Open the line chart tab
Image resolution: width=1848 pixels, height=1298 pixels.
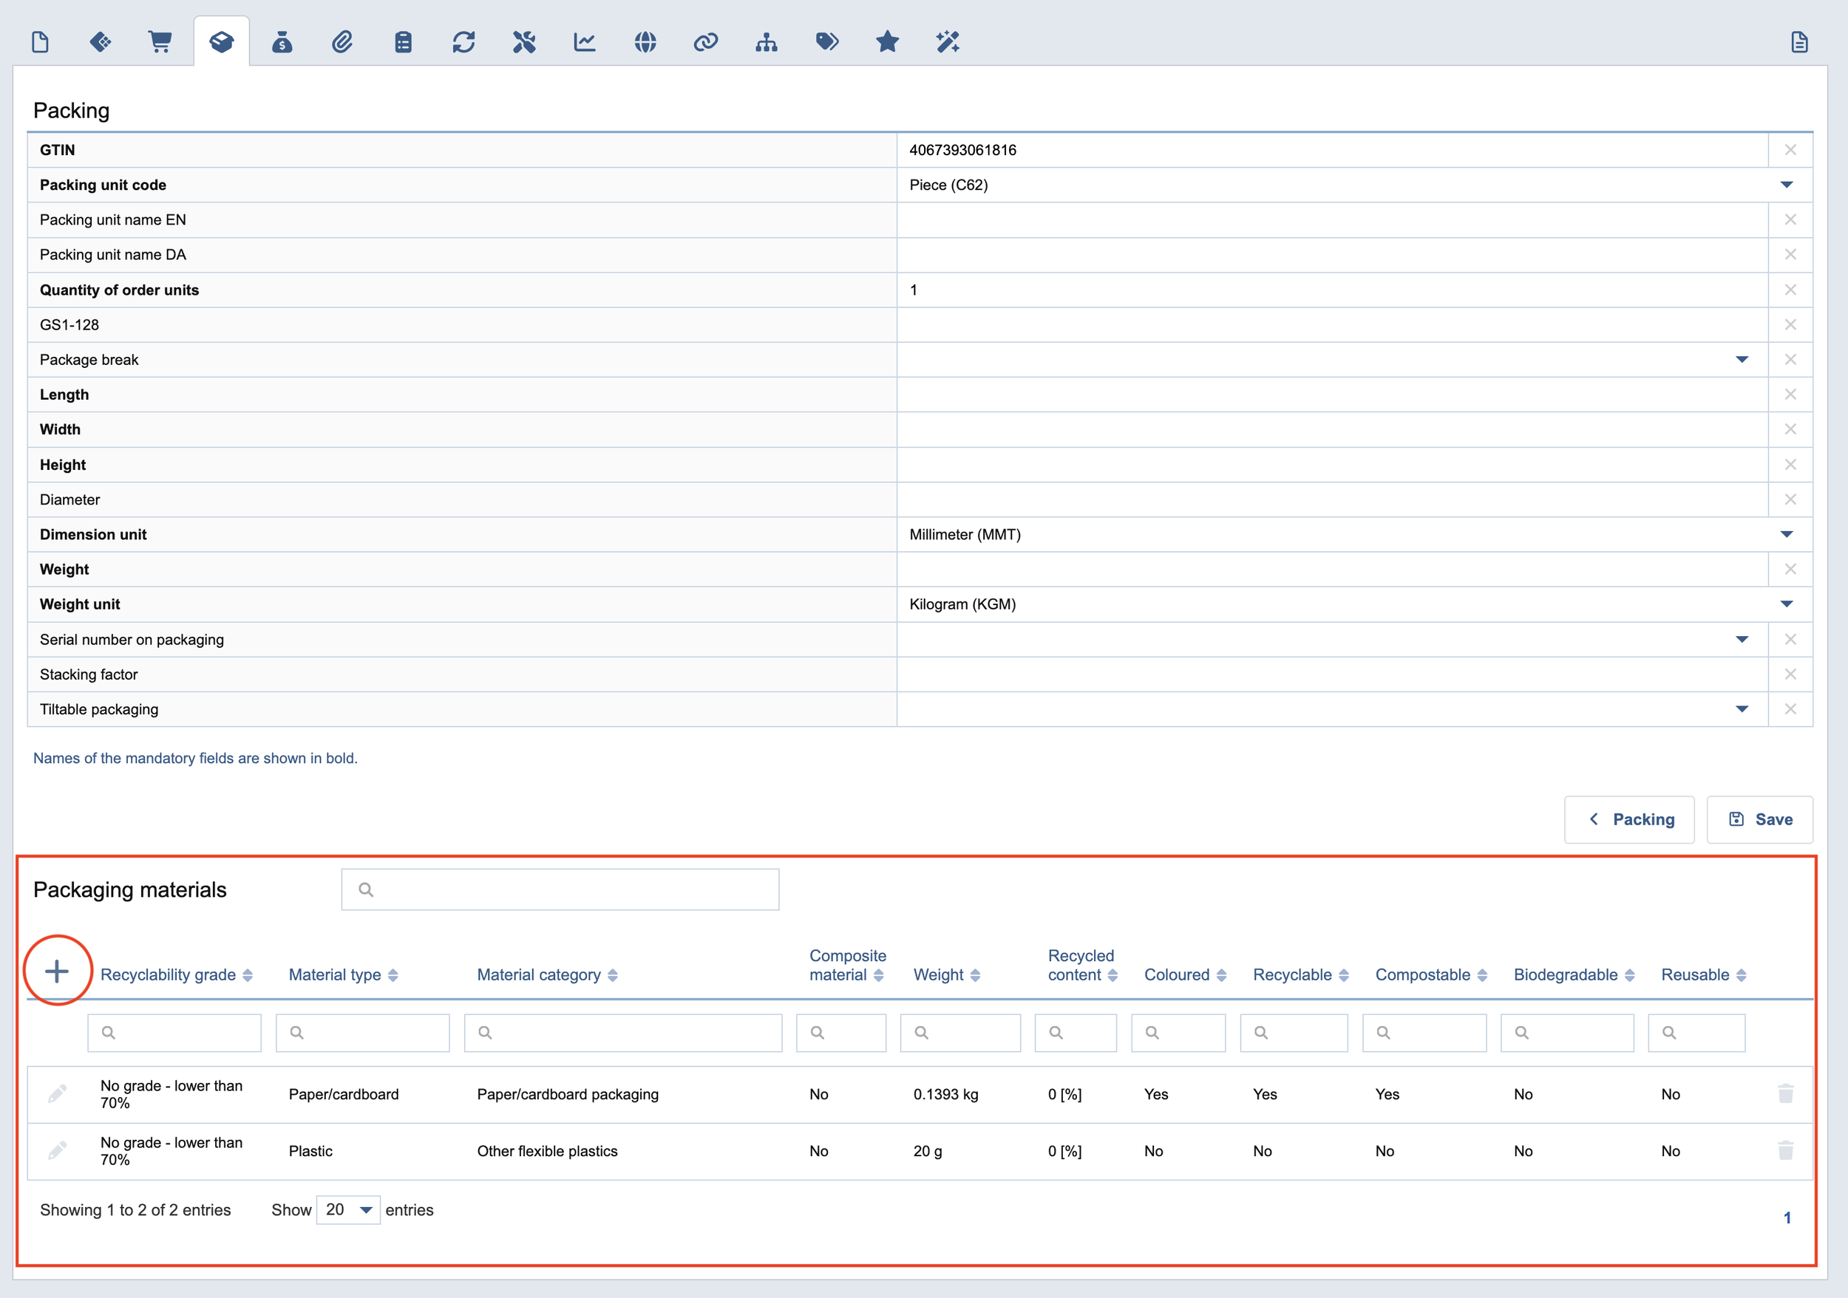[x=585, y=42]
